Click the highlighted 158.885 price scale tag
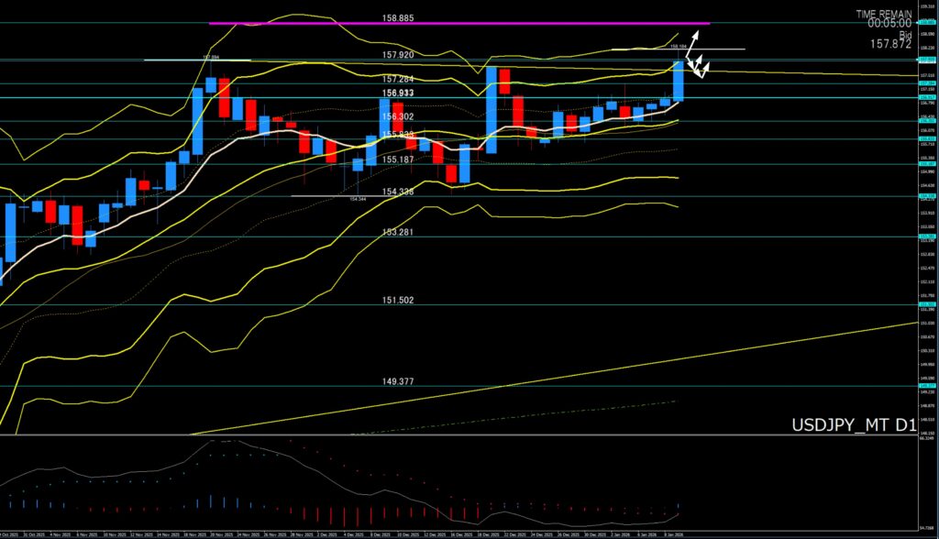Viewport: 939px width, 539px height. tap(927, 22)
